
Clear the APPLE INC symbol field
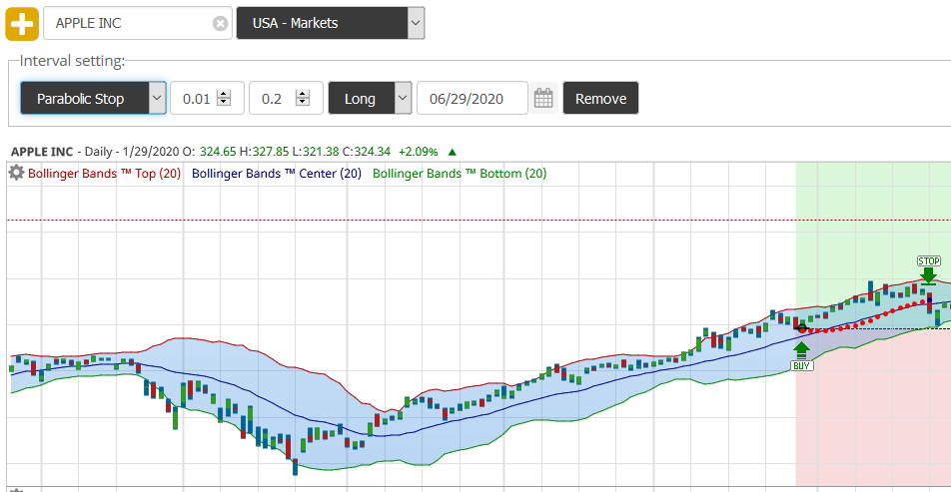pyautogui.click(x=220, y=23)
